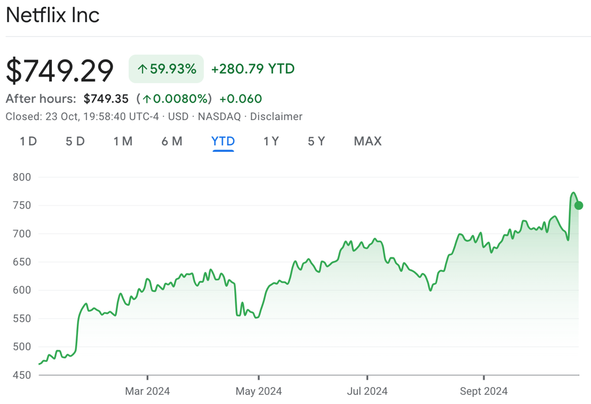Click the +280.79 YTD change text
Image resolution: width=591 pixels, height=404 pixels.
253,69
